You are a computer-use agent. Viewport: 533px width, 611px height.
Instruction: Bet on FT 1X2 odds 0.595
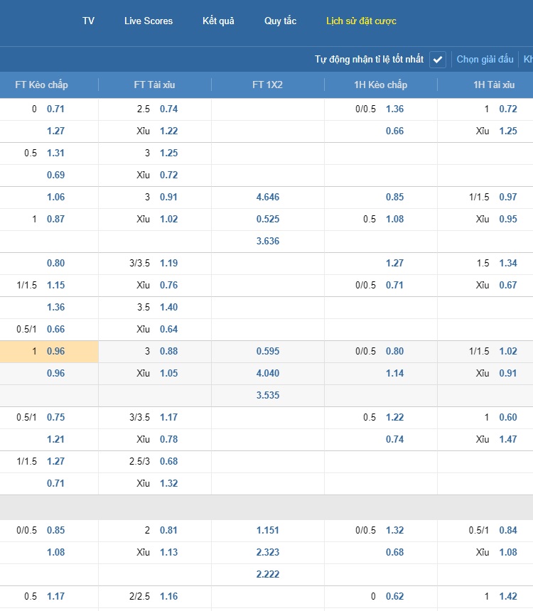tap(268, 352)
